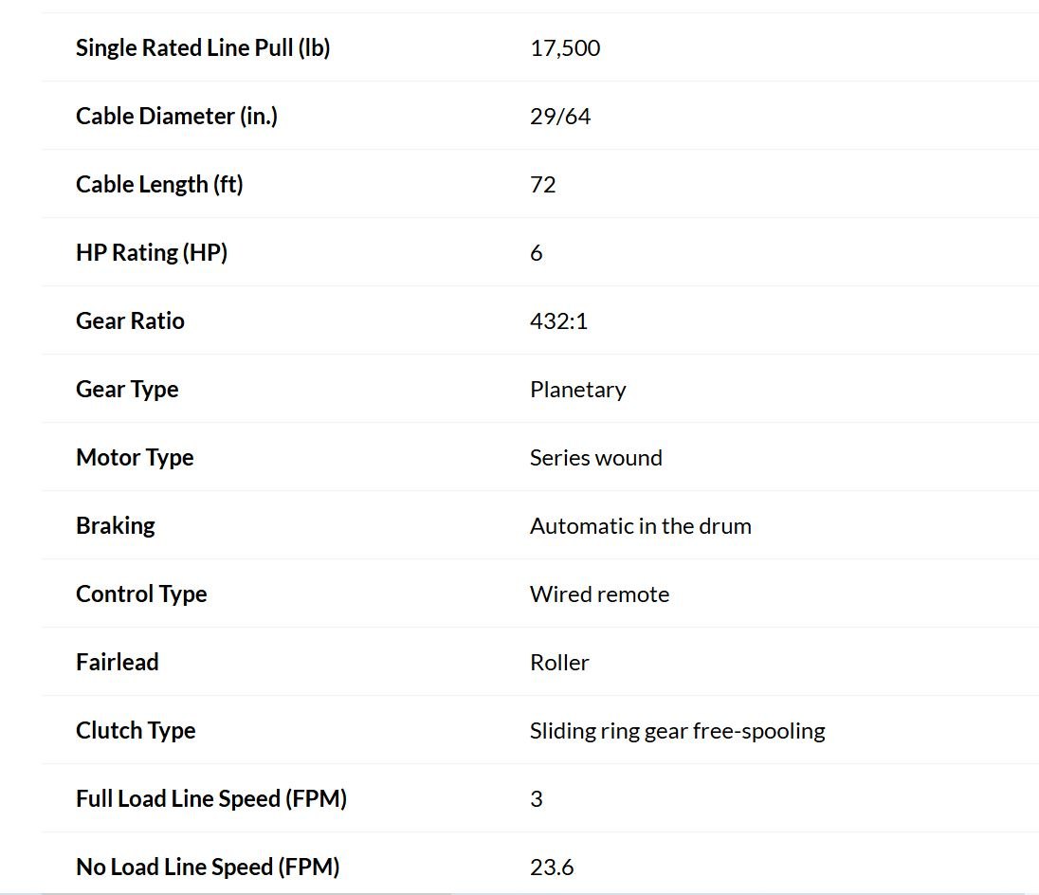Select the Single Rated Line Pull label

[203, 47]
